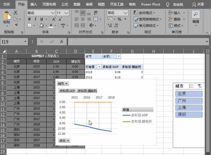Open the 常规 number format dropdown
211x155 pixels.
pyautogui.click(x=125, y=13)
